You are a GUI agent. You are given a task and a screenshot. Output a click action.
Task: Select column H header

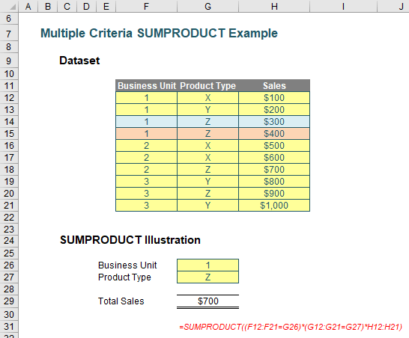pos(274,6)
